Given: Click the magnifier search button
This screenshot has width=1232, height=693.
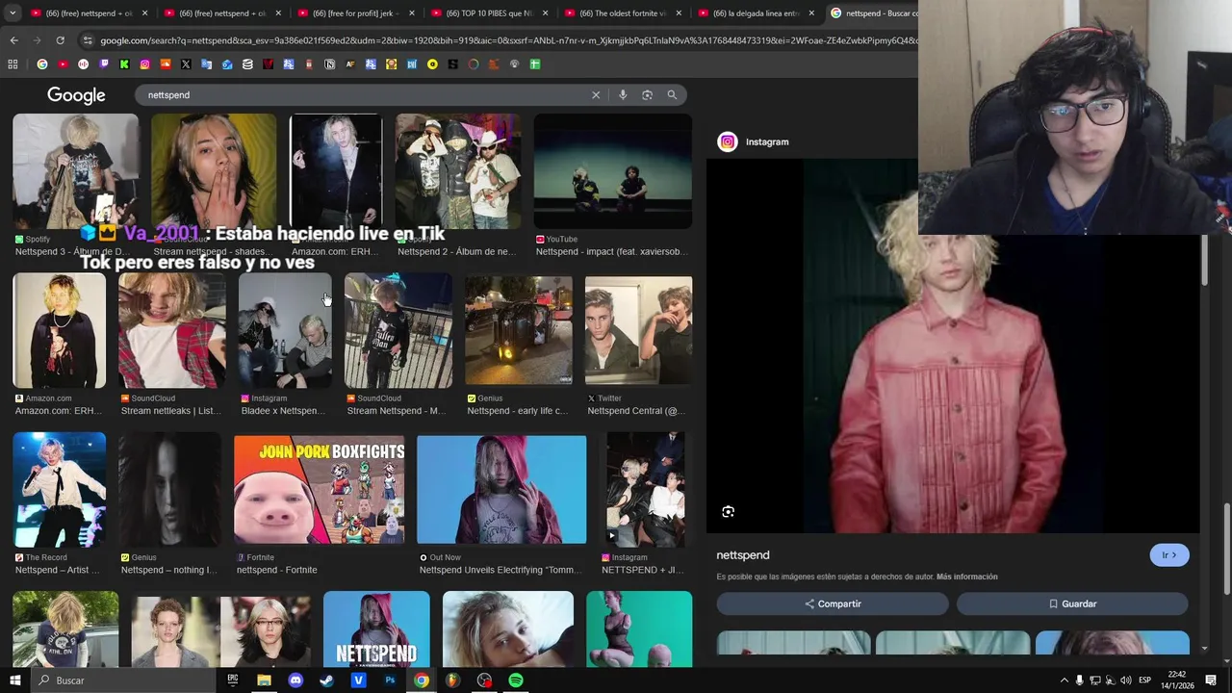Looking at the screenshot, I should [672, 95].
